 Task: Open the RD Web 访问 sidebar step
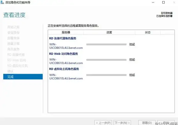(x=17, y=60)
